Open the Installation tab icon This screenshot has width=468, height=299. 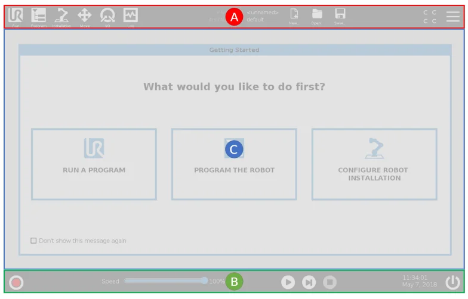pos(61,16)
